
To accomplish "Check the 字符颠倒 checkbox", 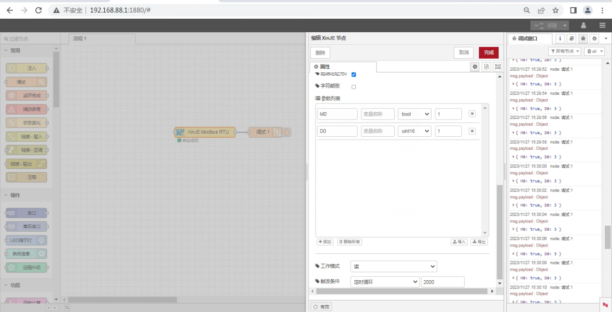I will coord(354,87).
